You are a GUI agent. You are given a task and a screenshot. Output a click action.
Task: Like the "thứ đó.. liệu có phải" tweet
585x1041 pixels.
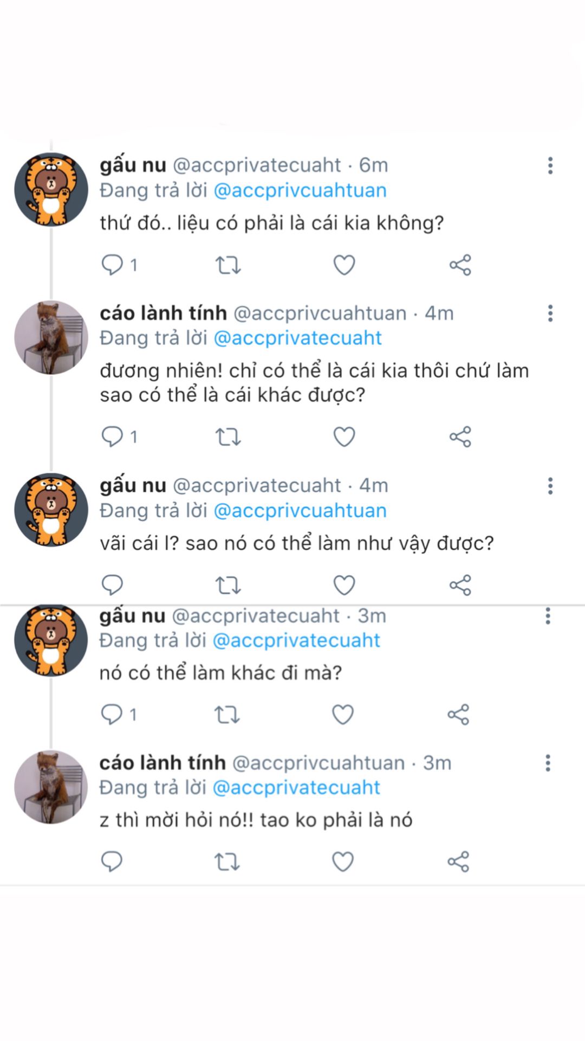click(344, 265)
